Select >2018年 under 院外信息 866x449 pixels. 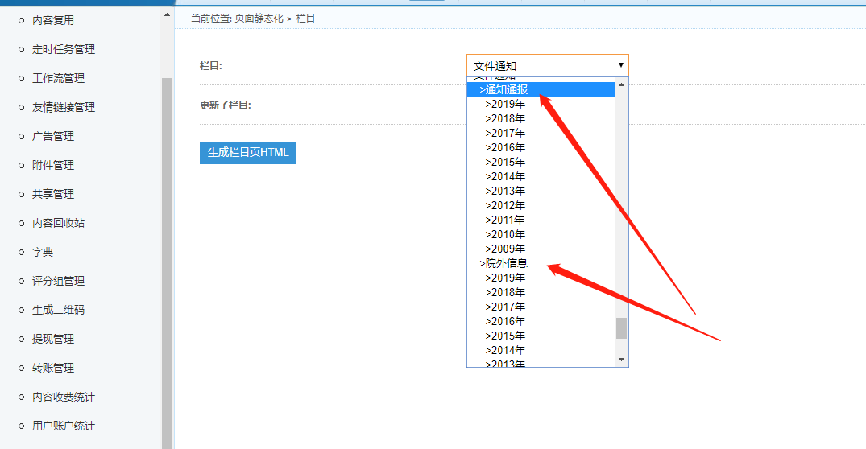541,292
